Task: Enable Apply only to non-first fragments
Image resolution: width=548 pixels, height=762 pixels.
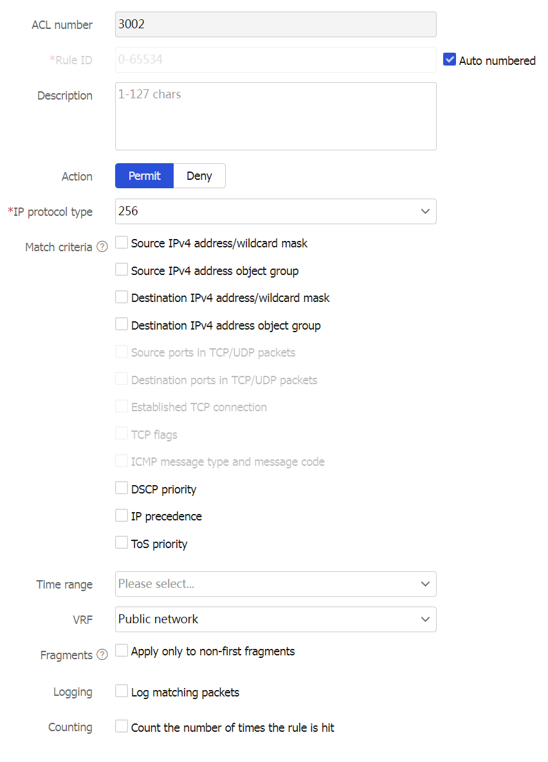Action: point(122,651)
